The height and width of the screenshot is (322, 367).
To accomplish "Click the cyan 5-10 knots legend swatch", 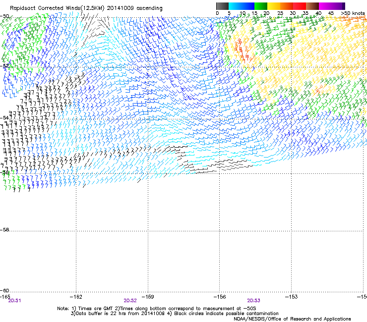I will pyautogui.click(x=235, y=6).
